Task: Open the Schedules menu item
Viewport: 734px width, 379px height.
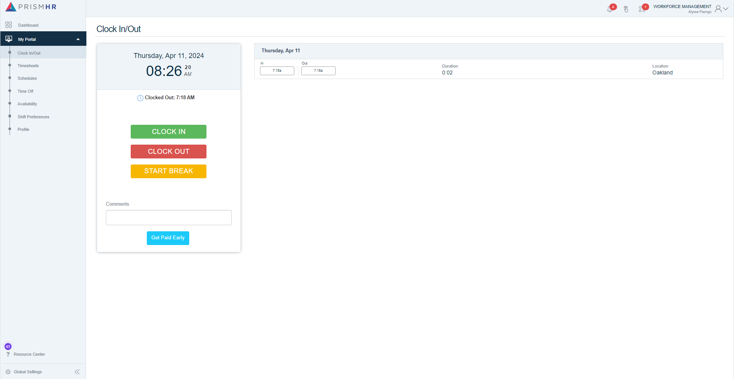Action: [27, 78]
